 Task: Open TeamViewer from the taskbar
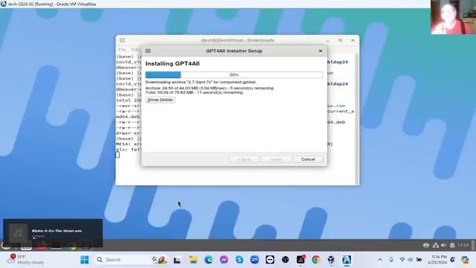coord(270,260)
